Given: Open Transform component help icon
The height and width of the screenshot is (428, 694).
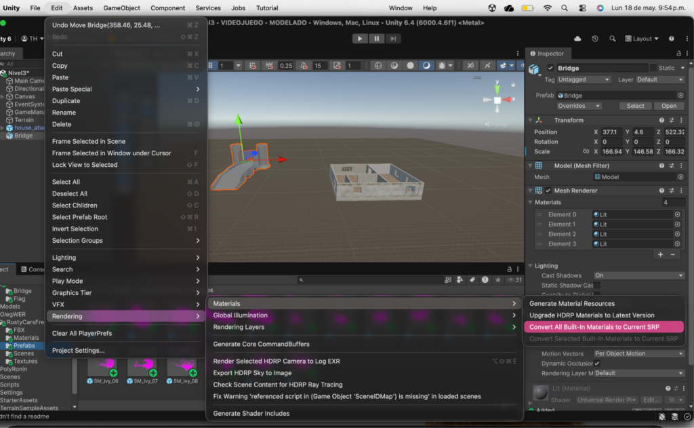Looking at the screenshot, I should click(x=661, y=120).
